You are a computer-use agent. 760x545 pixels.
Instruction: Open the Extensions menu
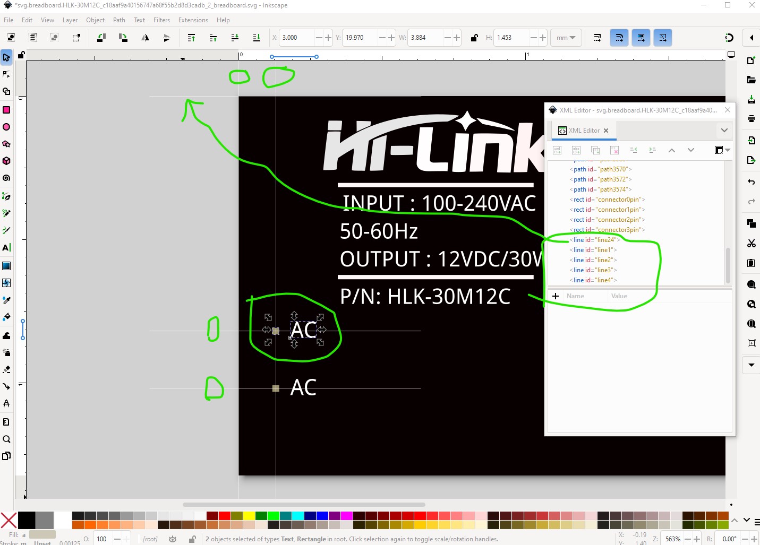pyautogui.click(x=193, y=20)
